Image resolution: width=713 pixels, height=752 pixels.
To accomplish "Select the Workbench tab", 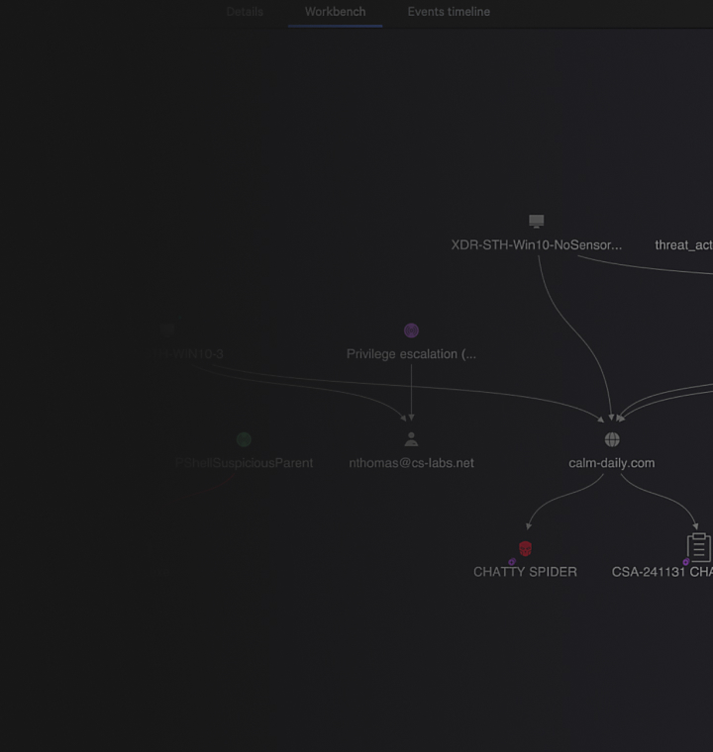I will click(x=335, y=12).
